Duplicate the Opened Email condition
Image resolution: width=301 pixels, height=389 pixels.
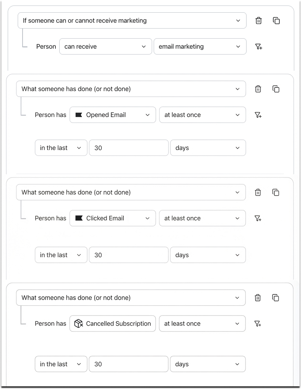click(x=276, y=89)
